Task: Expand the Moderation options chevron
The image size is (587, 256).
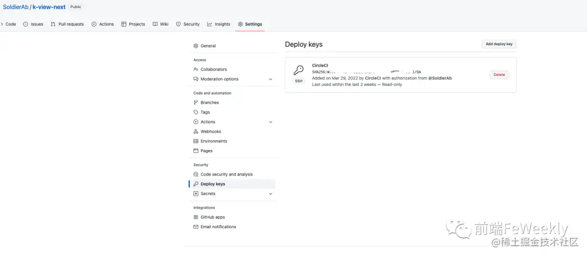Action: click(271, 79)
